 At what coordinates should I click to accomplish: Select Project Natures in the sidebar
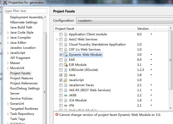pyautogui.click(x=21, y=78)
